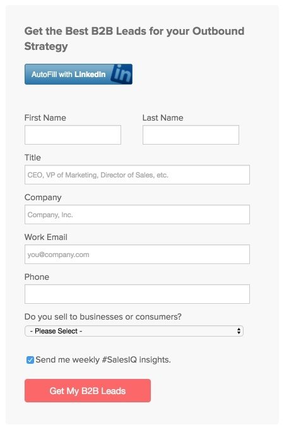Screen dimensions: 284x432
Task: Click the Company, Inc. input field
Action: point(137,214)
